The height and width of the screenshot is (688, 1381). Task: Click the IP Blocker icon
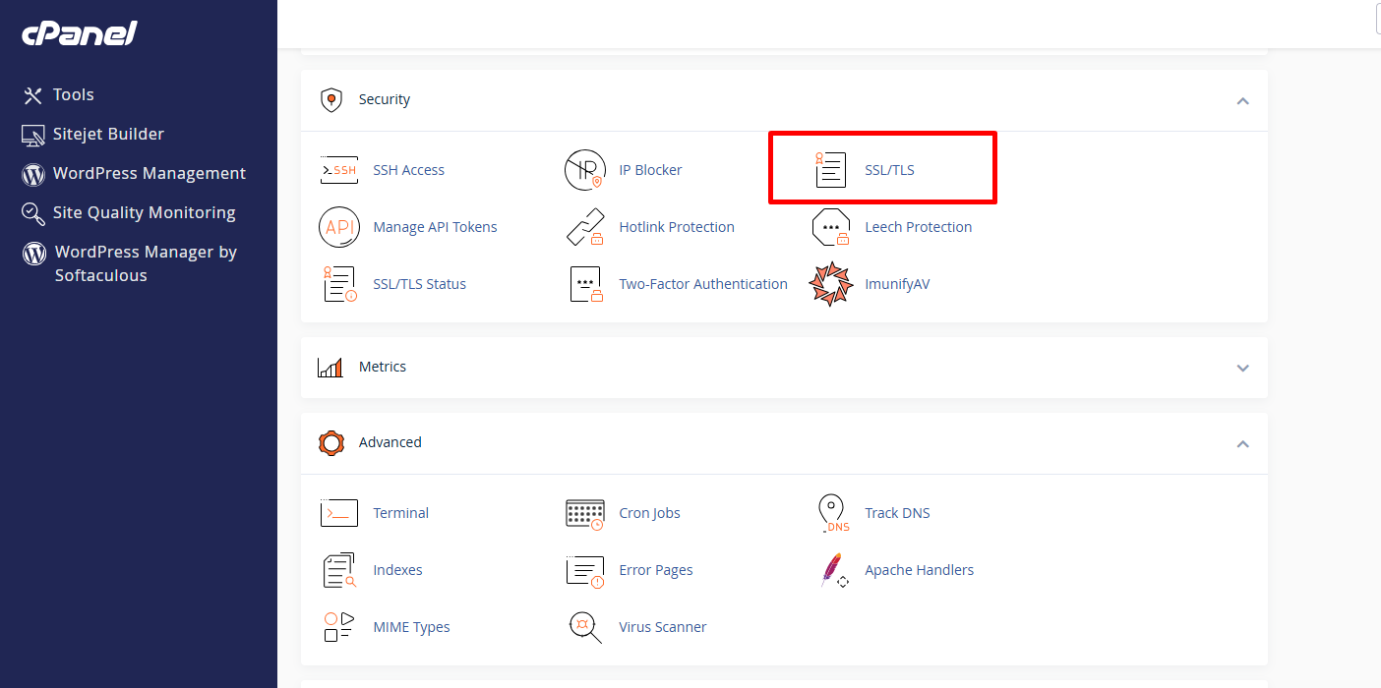pyautogui.click(x=585, y=170)
